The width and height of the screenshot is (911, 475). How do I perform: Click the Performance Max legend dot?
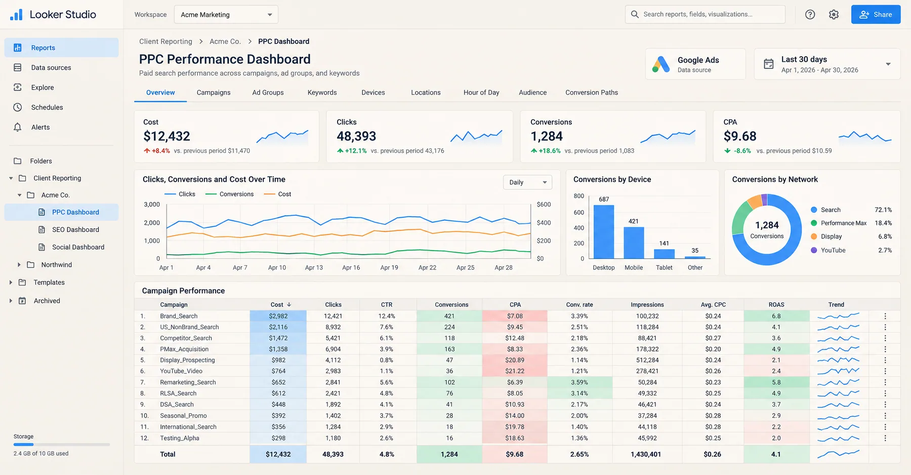(x=814, y=223)
